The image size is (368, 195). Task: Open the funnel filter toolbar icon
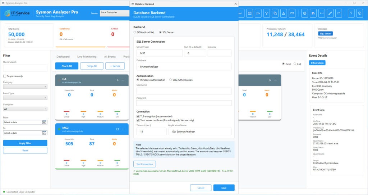[267, 13]
